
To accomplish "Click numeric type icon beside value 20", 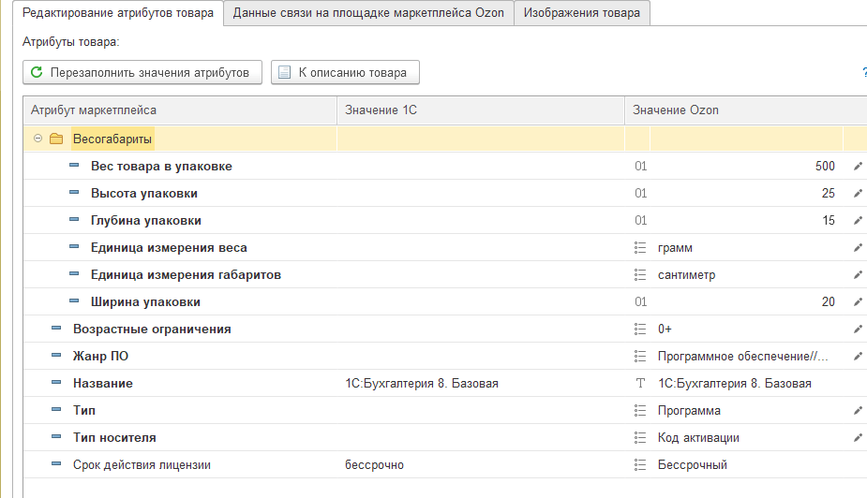I will 641,302.
